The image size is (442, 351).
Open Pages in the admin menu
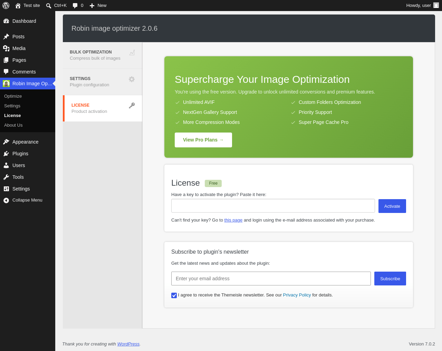[28, 60]
